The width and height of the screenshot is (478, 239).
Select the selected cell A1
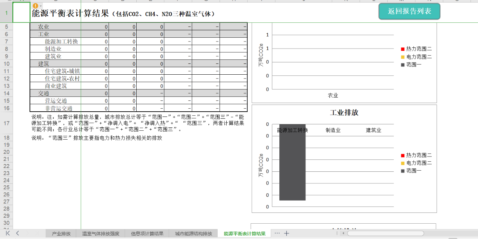(x=21, y=13)
